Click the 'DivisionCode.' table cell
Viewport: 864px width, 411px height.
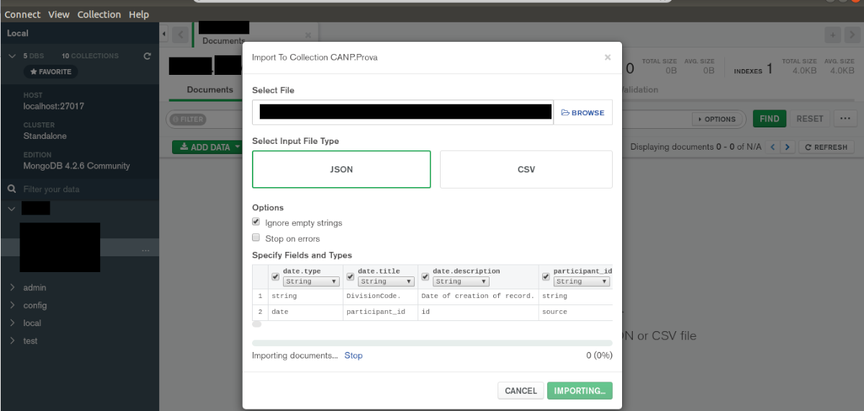[380, 296]
